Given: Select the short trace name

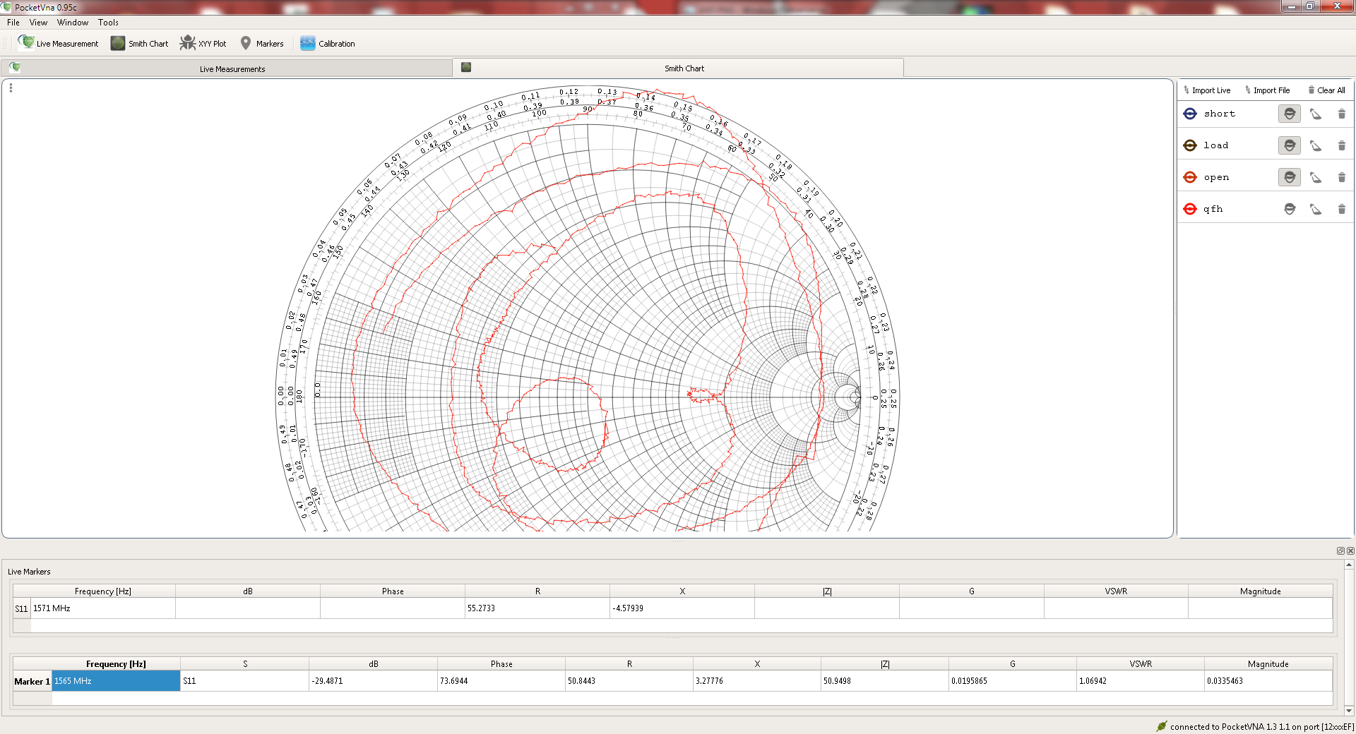Looking at the screenshot, I should [1220, 114].
